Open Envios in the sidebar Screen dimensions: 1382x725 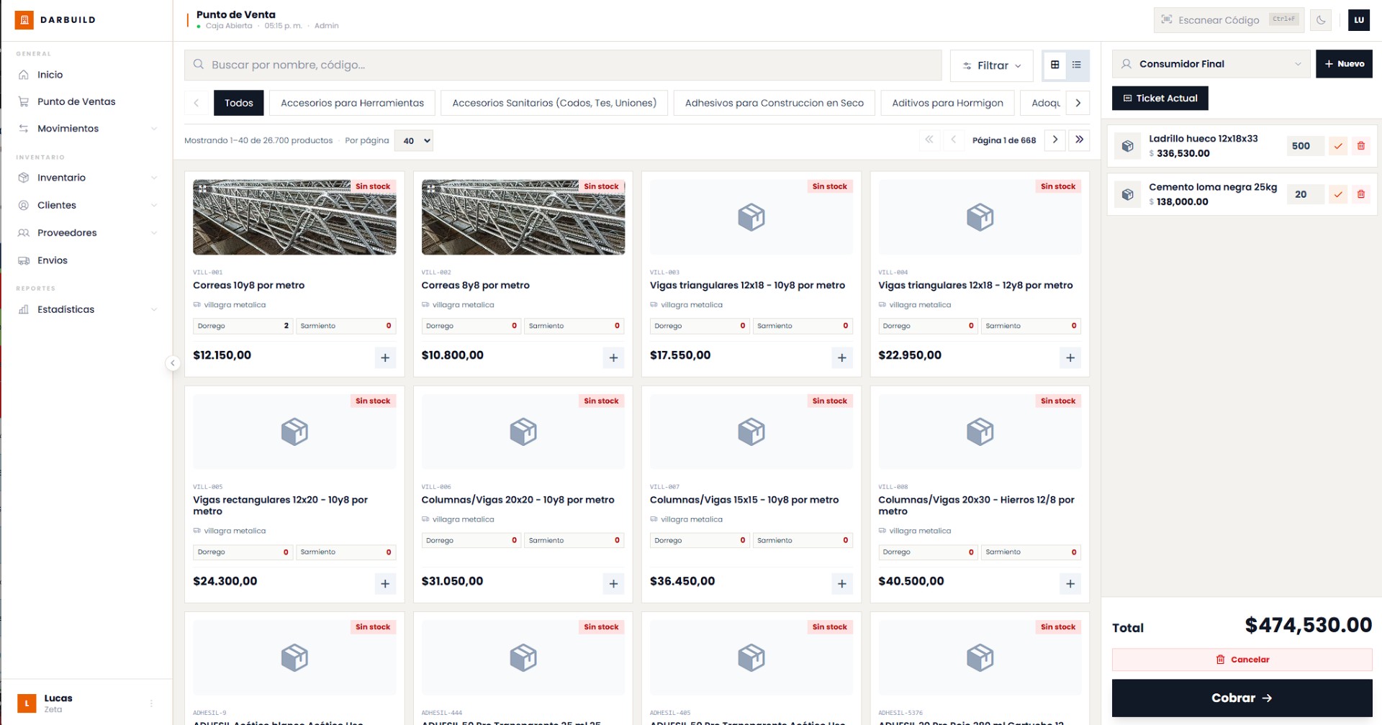point(86,260)
